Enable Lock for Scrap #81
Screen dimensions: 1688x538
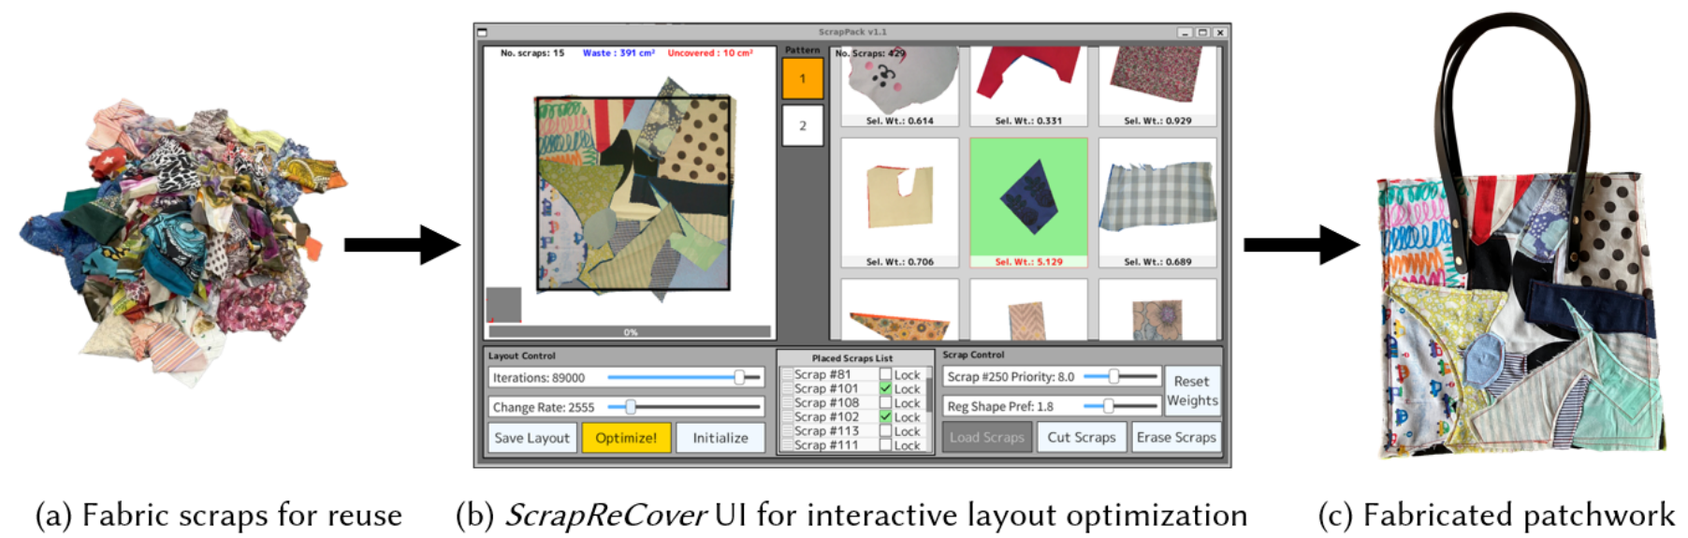pyautogui.click(x=885, y=374)
